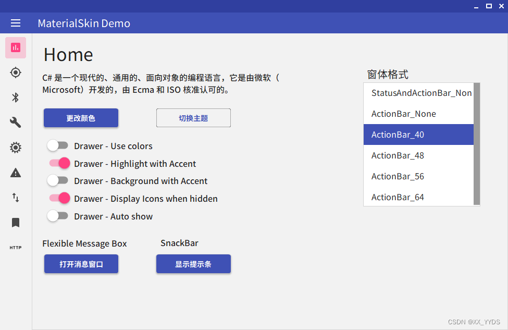This screenshot has width=508, height=330.
Task: Minimize the MaterialSkin Demo window
Action: pyautogui.click(x=476, y=6)
